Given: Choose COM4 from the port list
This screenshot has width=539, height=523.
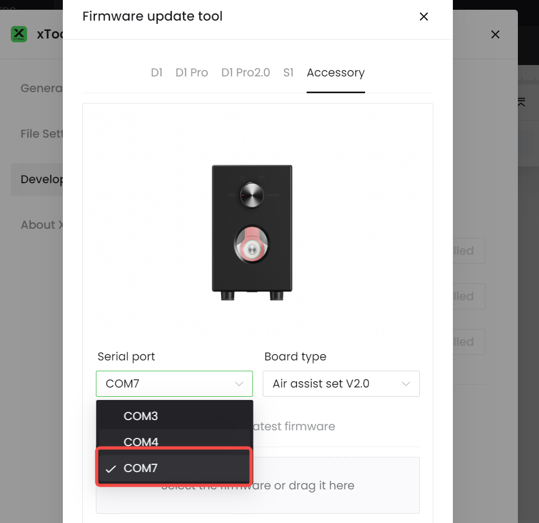Looking at the screenshot, I should click(174, 442).
